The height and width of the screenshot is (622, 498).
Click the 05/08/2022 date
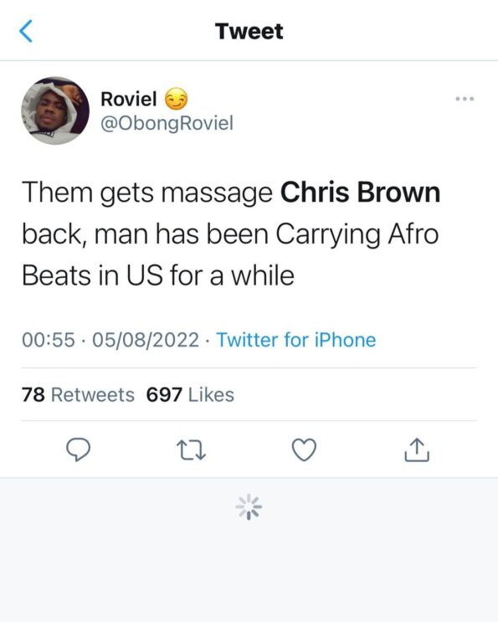coord(146,340)
